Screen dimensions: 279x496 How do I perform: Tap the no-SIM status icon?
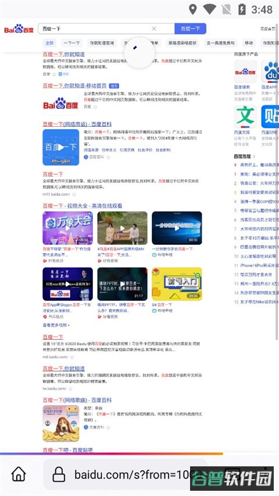click(227, 9)
